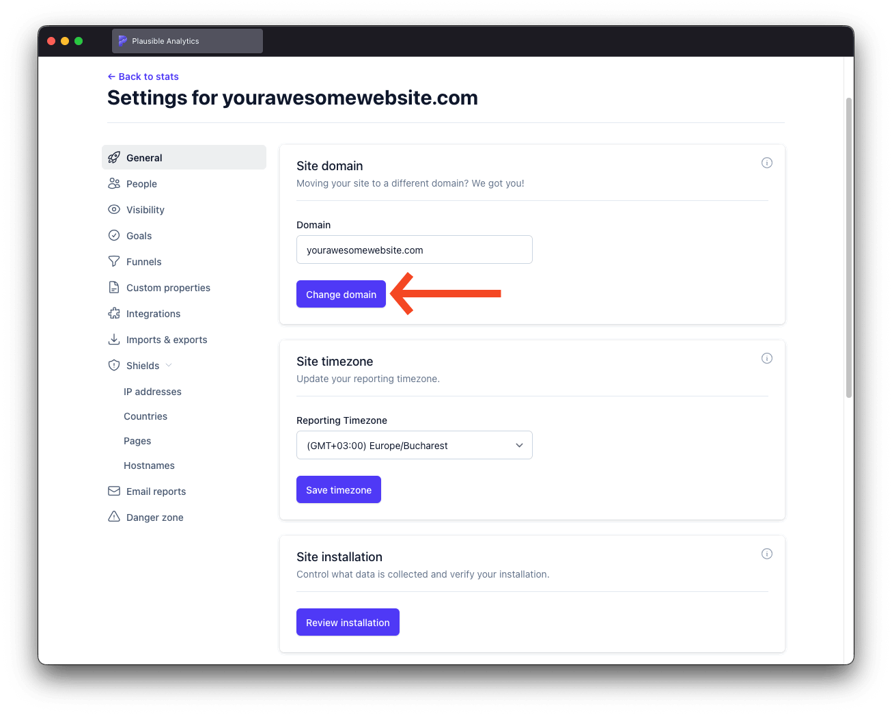Open Visibility settings via the eye icon
Viewport: 892px width, 715px height.
[114, 209]
